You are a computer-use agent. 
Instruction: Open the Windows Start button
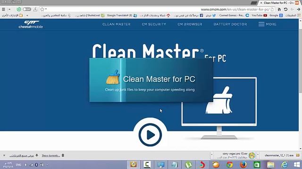[x=297, y=165]
